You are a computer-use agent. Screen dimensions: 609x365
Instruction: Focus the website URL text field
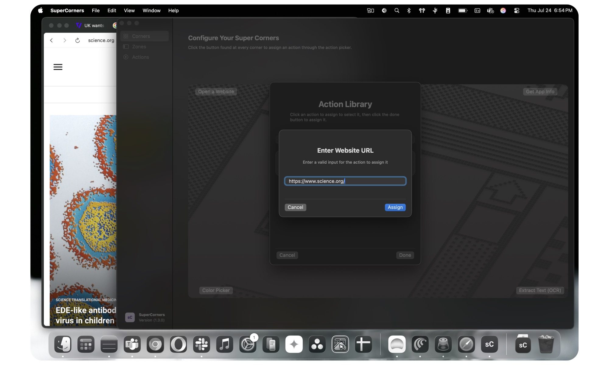pos(345,181)
